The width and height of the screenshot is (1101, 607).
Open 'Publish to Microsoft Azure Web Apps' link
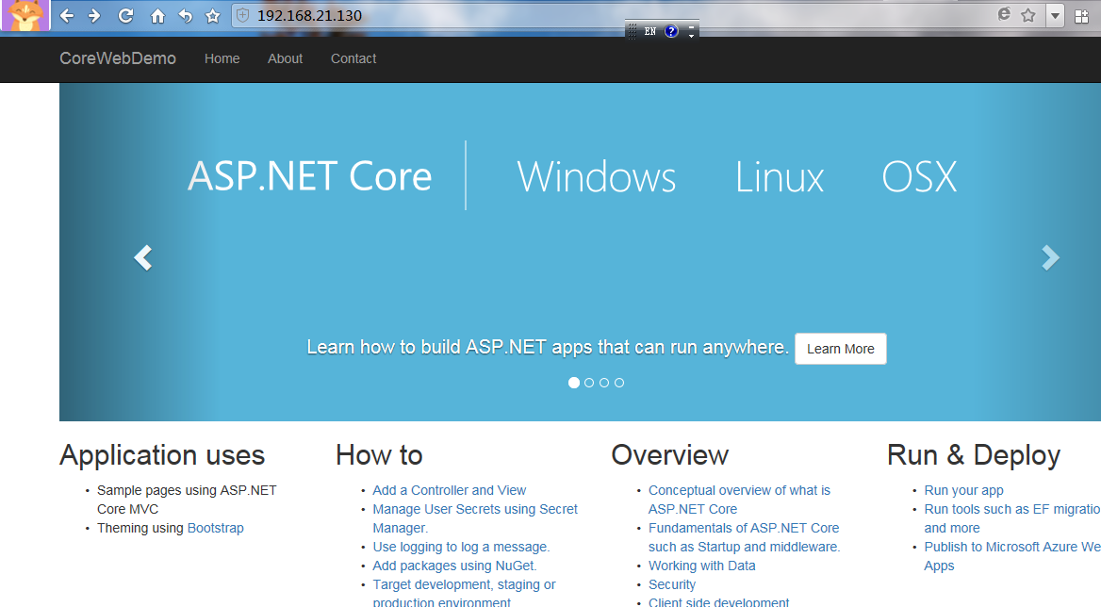click(1012, 556)
